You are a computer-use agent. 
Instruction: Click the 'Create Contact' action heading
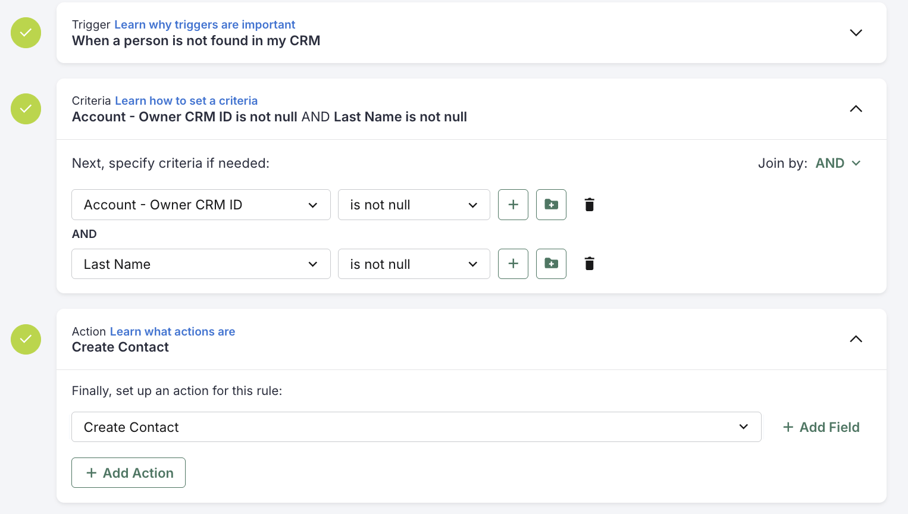tap(120, 347)
